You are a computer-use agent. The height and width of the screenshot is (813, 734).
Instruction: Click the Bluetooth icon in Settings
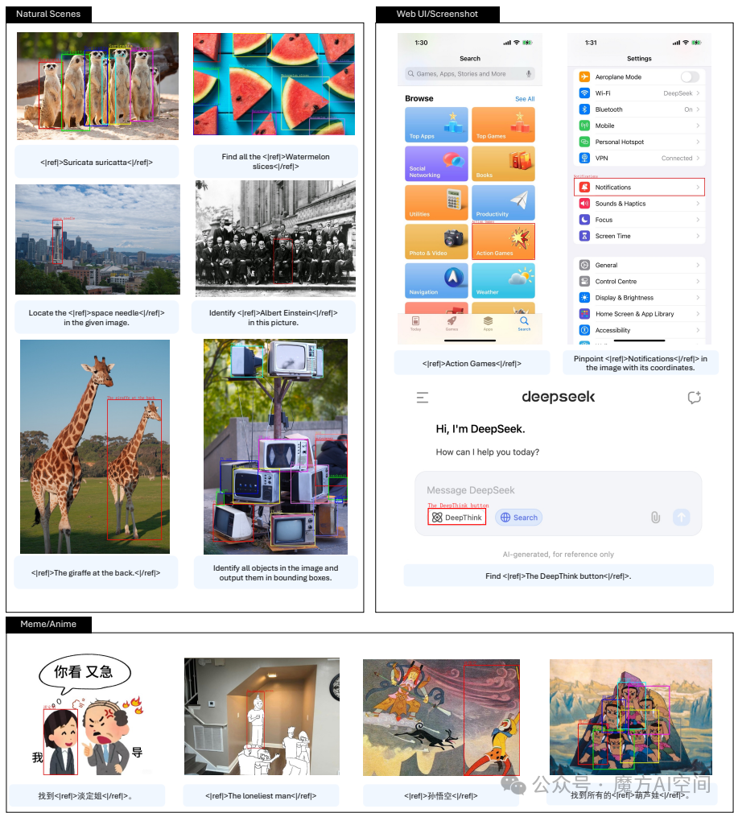pyautogui.click(x=584, y=109)
